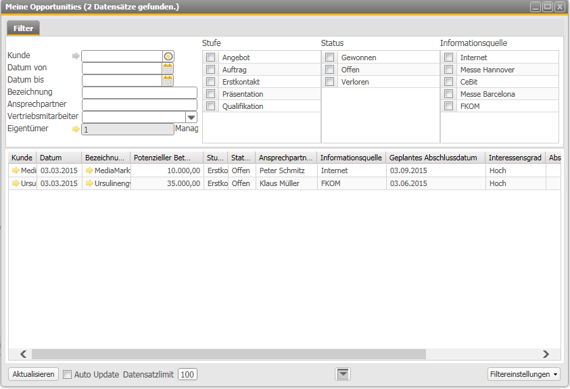Image resolution: width=570 pixels, height=389 pixels.
Task: Check the Internet source checkbox
Action: tap(448, 57)
